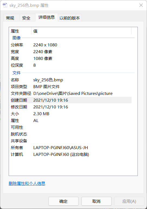Click the value sky_256色.bmp in the list
The height and width of the screenshot is (209, 147).
tap(48, 80)
